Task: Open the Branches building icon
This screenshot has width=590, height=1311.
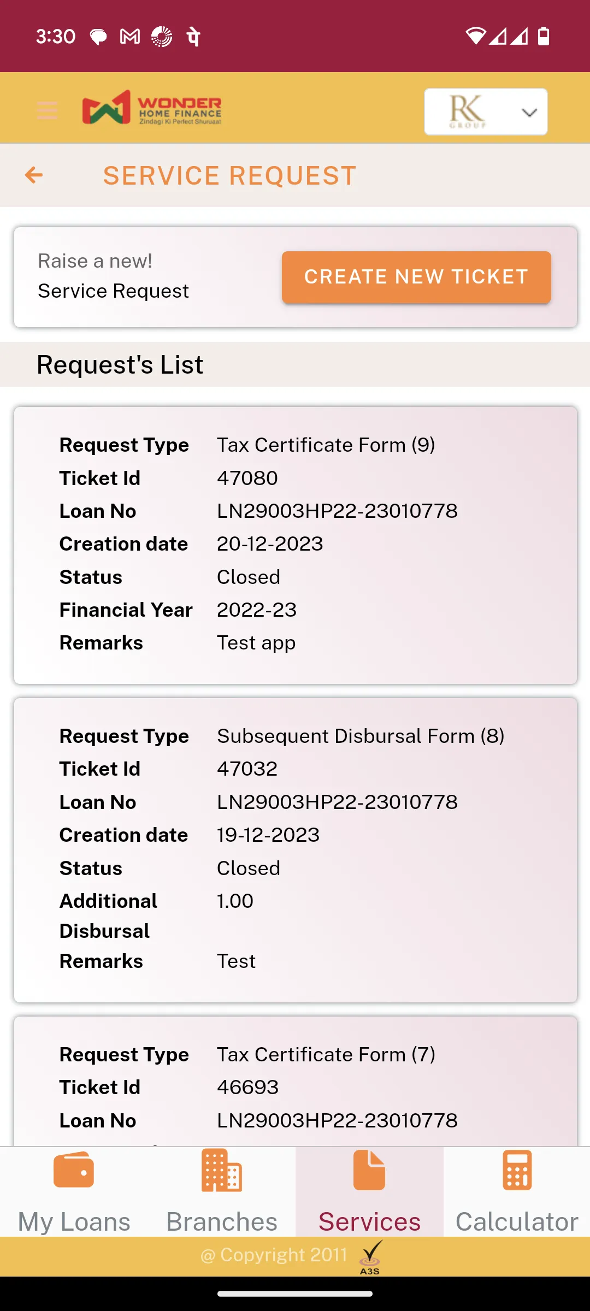Action: (x=221, y=1170)
